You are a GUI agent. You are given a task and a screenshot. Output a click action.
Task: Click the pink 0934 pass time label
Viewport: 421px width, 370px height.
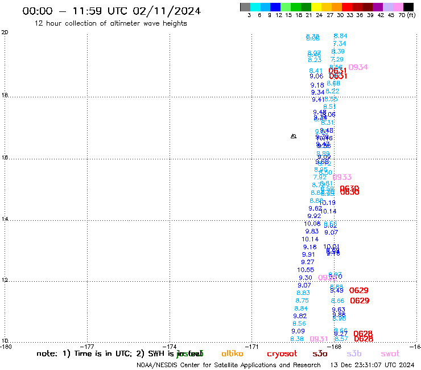pos(358,67)
